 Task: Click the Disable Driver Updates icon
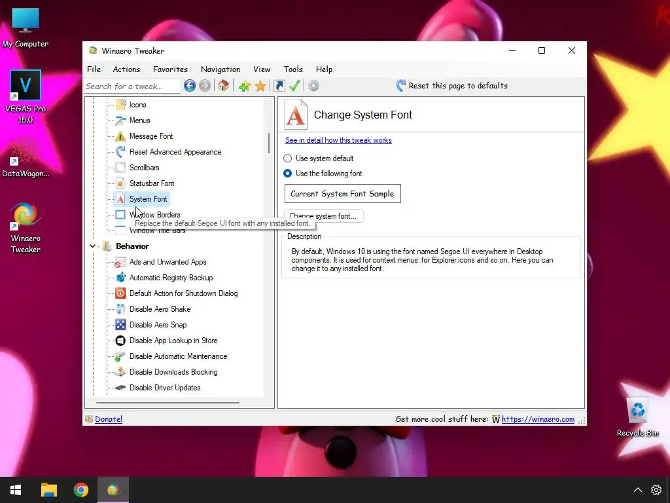click(121, 388)
